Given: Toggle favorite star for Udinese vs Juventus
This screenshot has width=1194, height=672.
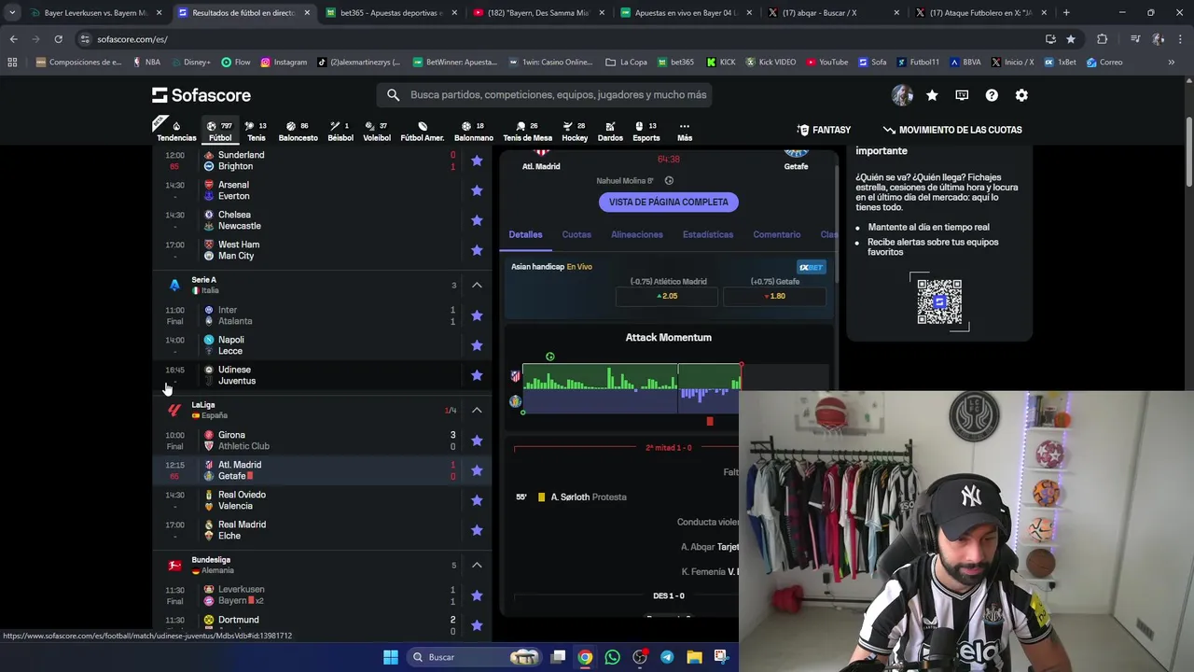Looking at the screenshot, I should (477, 375).
